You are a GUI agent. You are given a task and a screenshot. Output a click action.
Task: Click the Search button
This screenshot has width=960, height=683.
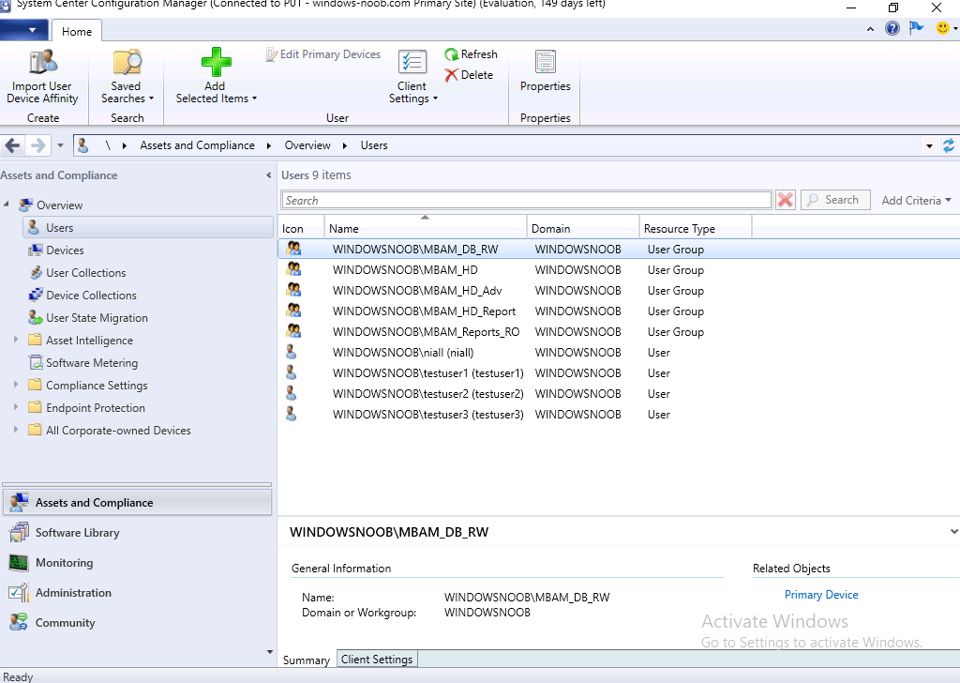pos(835,200)
